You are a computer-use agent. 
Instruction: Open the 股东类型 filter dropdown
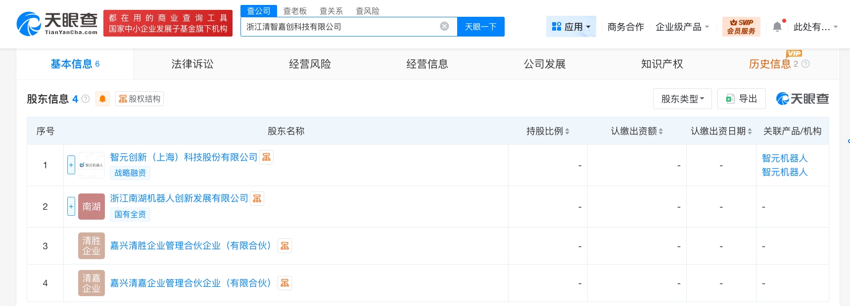[x=682, y=99]
